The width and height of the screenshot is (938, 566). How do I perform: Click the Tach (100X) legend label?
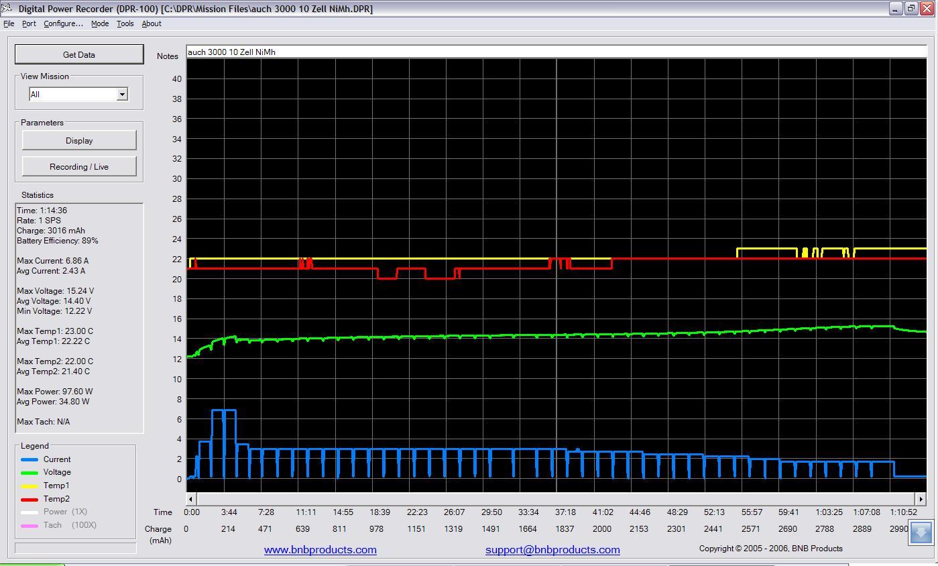[x=70, y=525]
